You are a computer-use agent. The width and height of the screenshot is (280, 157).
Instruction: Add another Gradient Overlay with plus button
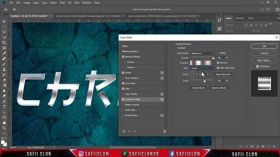point(162,99)
